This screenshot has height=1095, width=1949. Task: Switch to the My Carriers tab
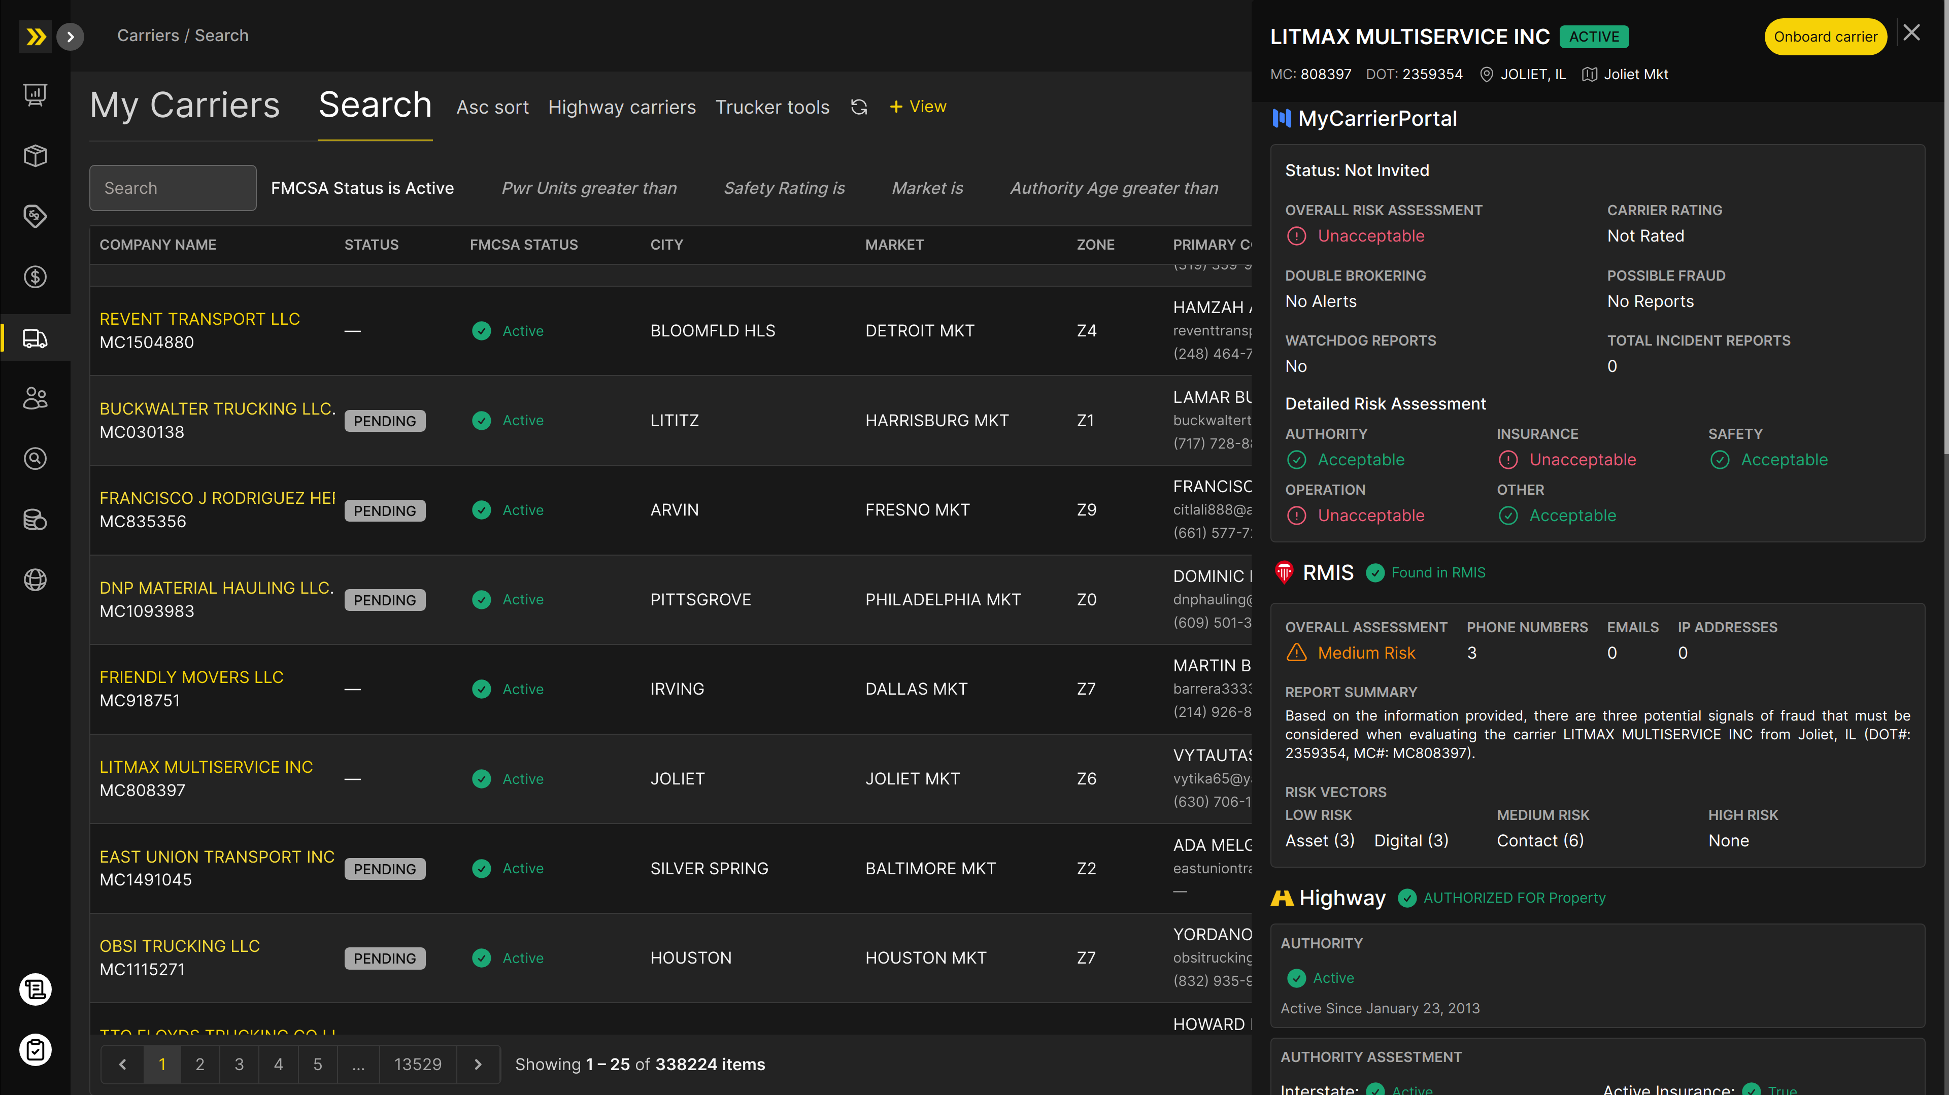tap(185, 105)
